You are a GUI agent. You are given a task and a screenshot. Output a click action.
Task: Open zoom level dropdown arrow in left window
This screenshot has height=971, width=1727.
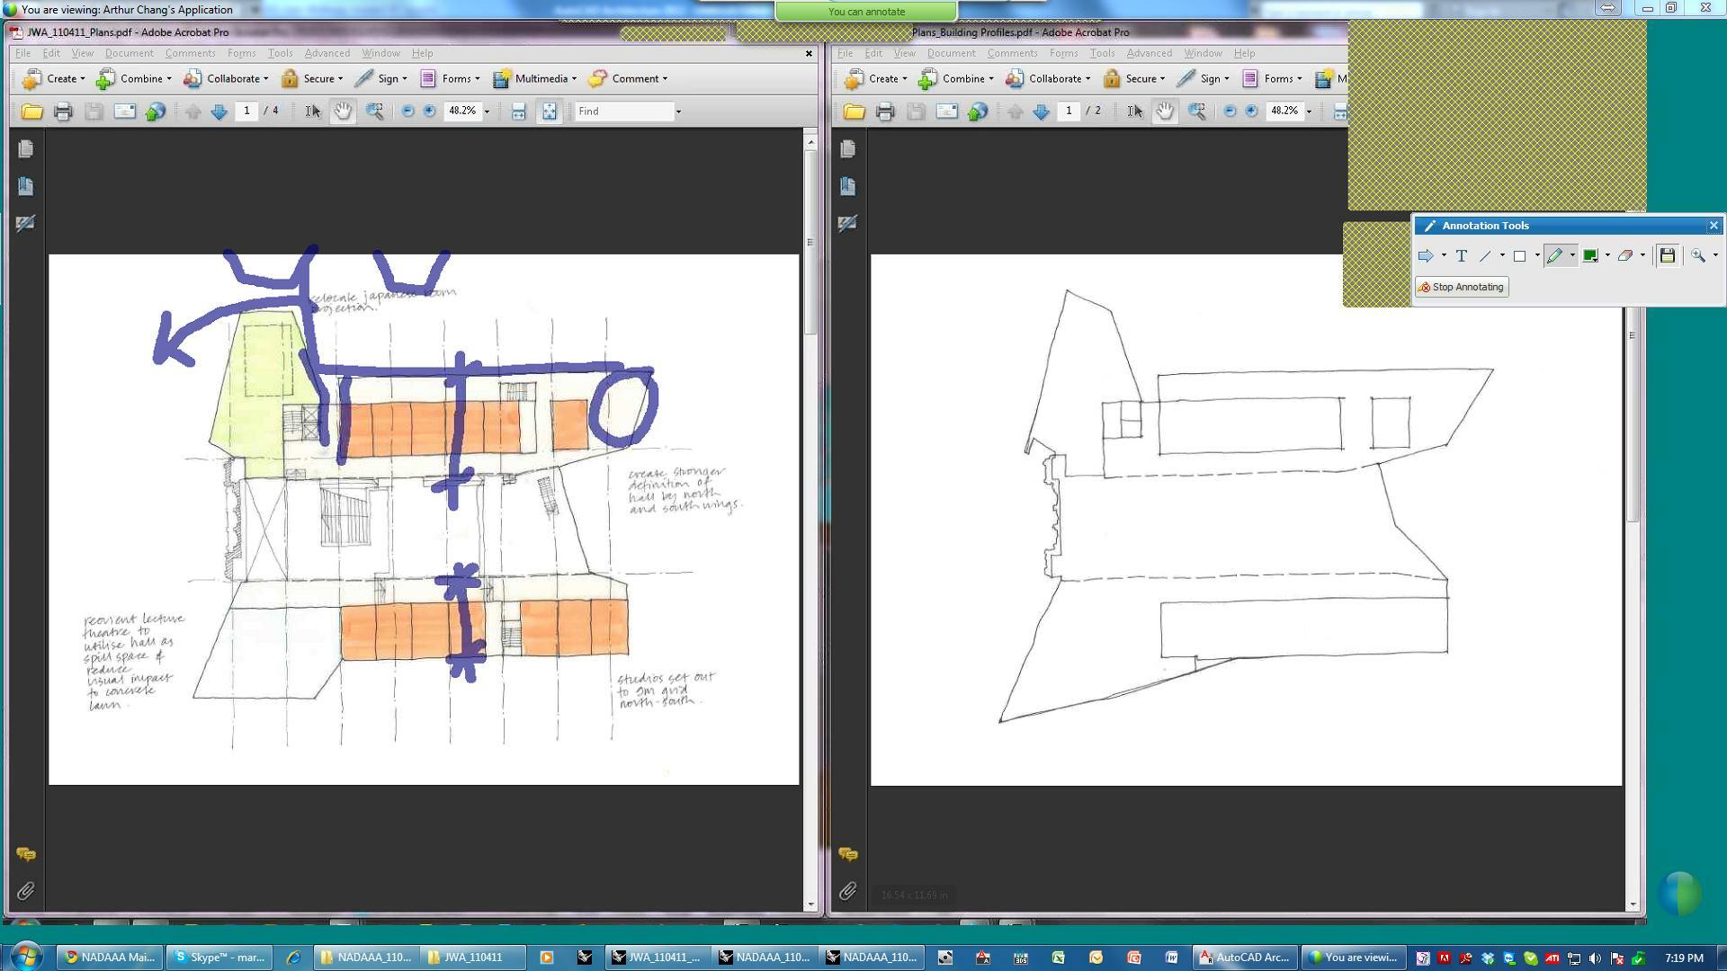coord(488,111)
